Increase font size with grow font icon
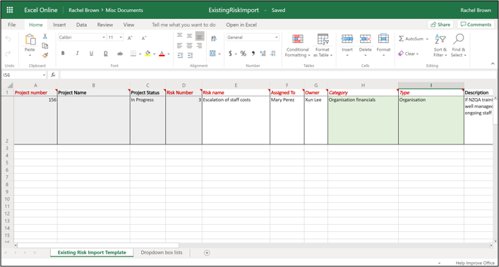 (130, 38)
